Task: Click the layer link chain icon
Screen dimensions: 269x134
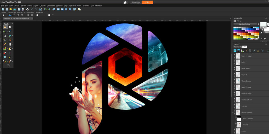Action: (x=254, y=51)
